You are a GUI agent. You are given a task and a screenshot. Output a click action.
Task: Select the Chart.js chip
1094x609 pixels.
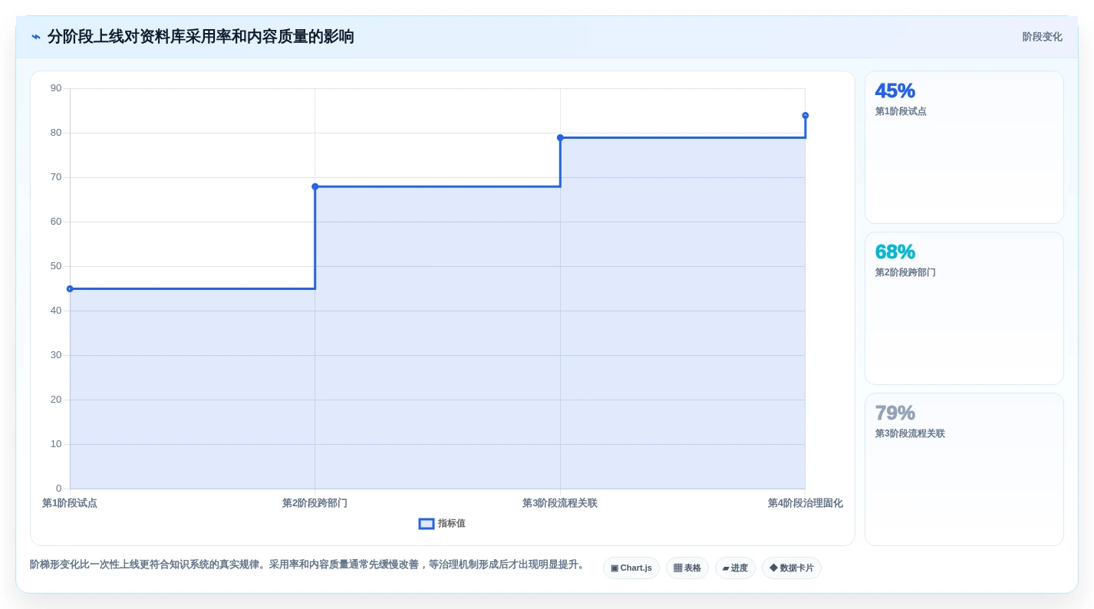point(631,568)
